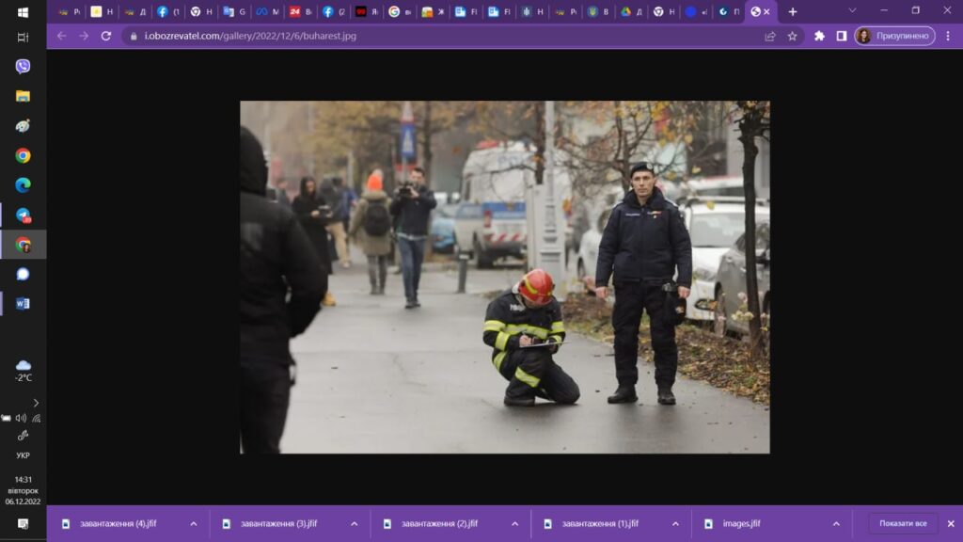This screenshot has height=542, width=963.
Task: Launch Microsoft Word from the taskbar
Action: pos(23,303)
